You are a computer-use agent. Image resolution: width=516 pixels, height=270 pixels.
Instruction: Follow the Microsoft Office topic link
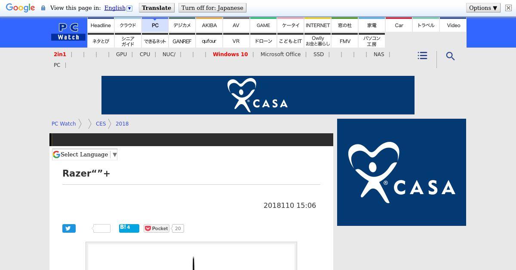click(x=280, y=54)
